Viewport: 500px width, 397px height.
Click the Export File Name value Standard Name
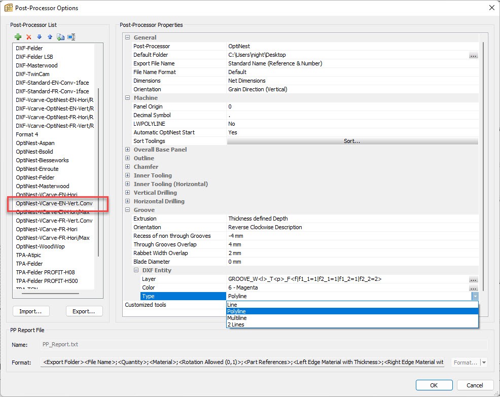[275, 63]
